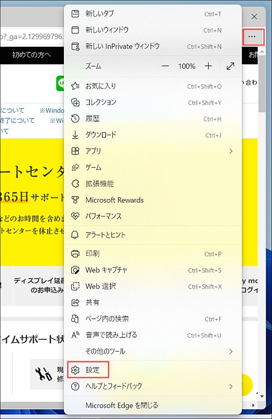Click the Settings gear icon

point(75,370)
